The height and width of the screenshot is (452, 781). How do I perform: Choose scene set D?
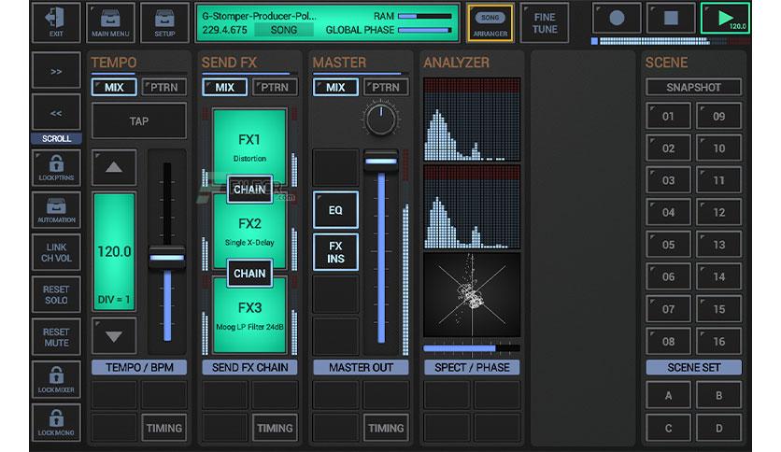pyautogui.click(x=718, y=428)
